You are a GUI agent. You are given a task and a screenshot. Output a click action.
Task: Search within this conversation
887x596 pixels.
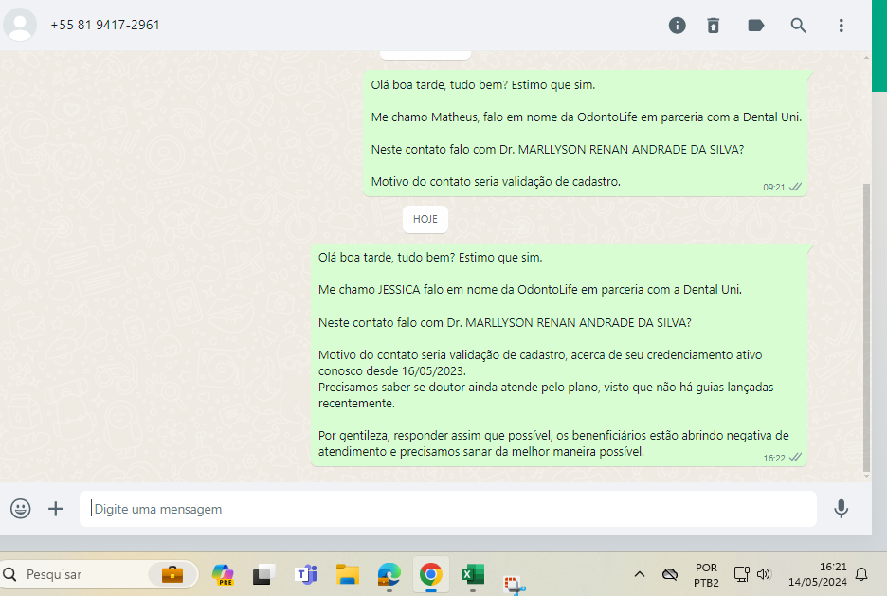point(798,26)
